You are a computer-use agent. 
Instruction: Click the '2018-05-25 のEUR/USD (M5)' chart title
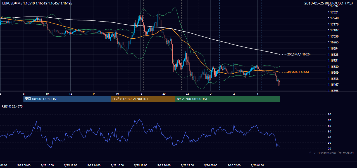(x=329, y=3)
